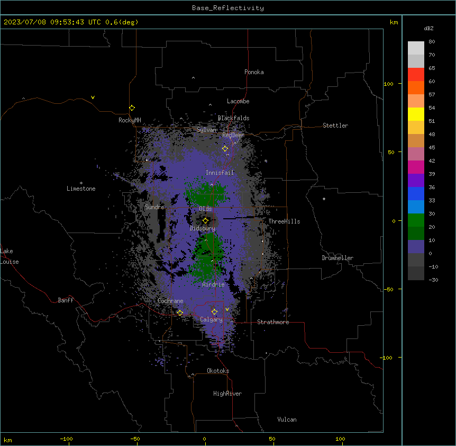The image size is (456, 446).
Task: Click the Lacombe city label
Action: tap(238, 101)
